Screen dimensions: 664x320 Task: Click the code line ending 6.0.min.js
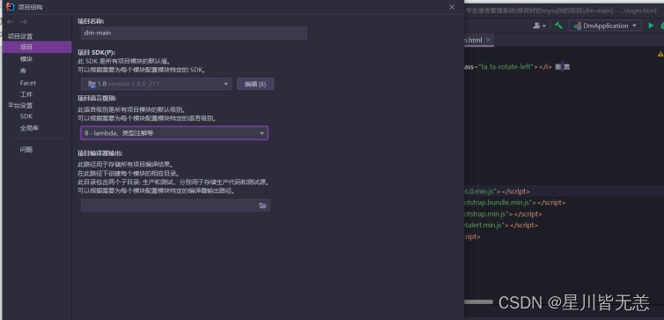point(498,191)
